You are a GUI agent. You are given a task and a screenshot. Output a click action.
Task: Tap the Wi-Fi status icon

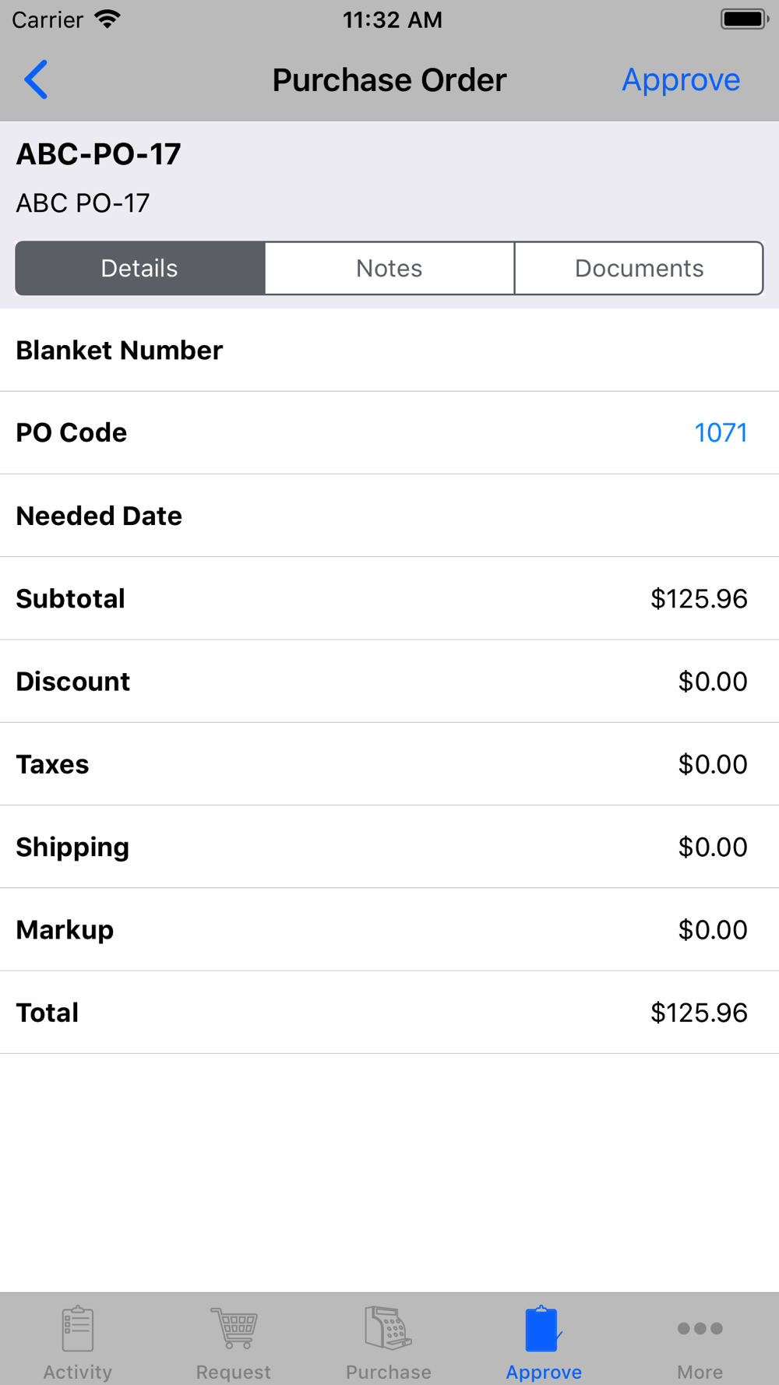108,19
